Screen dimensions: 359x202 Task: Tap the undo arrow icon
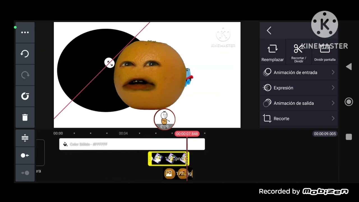pyautogui.click(x=25, y=54)
